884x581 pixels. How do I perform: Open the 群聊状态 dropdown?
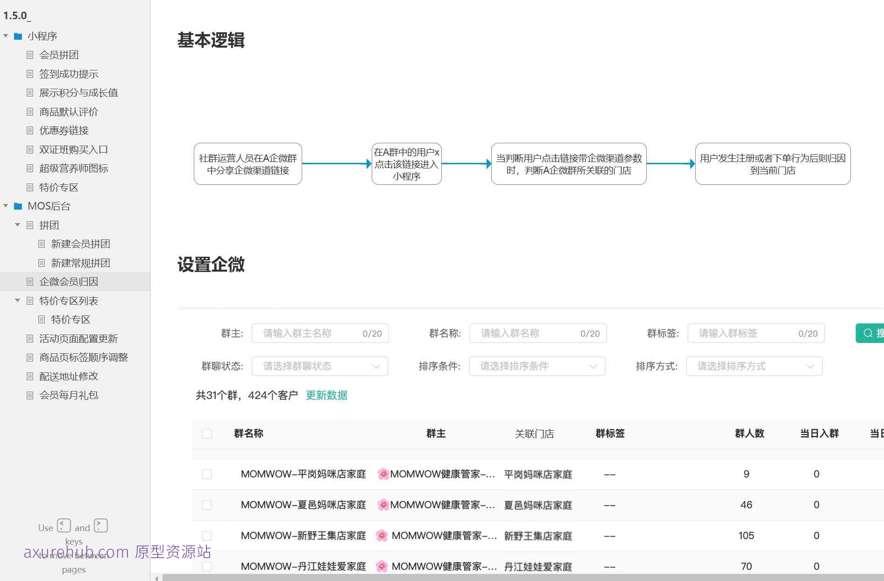pyautogui.click(x=320, y=366)
